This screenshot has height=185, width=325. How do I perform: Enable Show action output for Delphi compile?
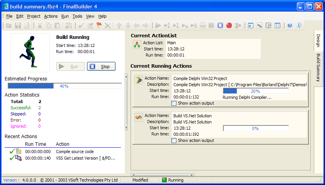pos(174,103)
